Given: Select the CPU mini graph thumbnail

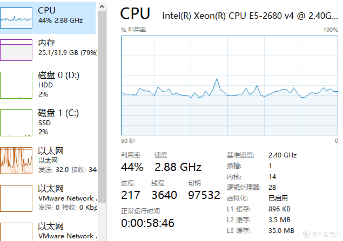Looking at the screenshot, I should coord(16,18).
